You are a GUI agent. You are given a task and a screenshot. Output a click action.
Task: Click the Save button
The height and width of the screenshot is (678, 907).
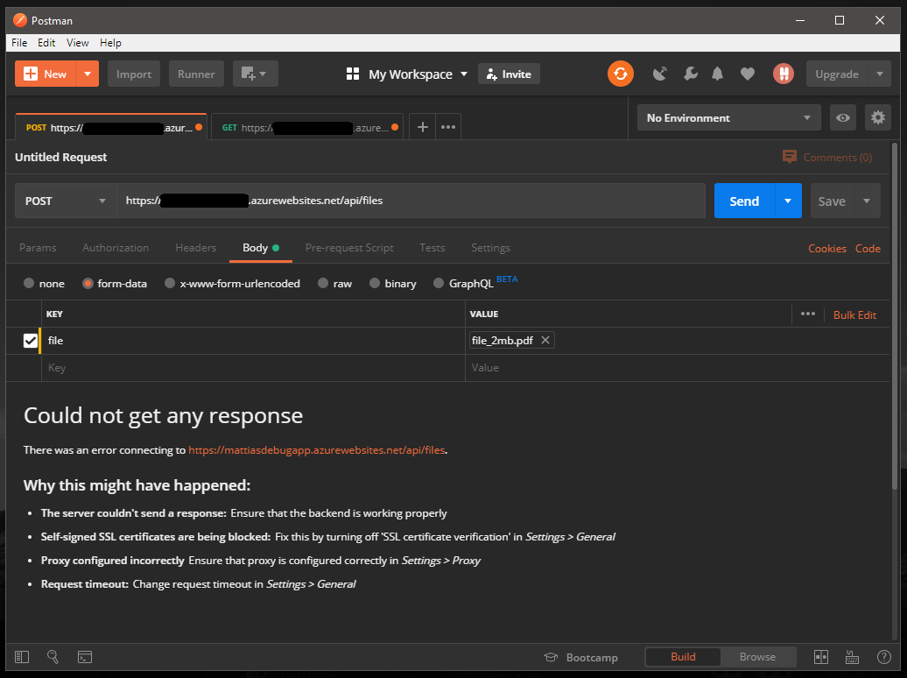(x=832, y=201)
